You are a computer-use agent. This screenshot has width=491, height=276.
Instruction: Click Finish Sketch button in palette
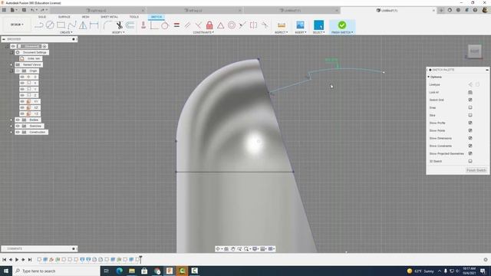click(x=476, y=170)
